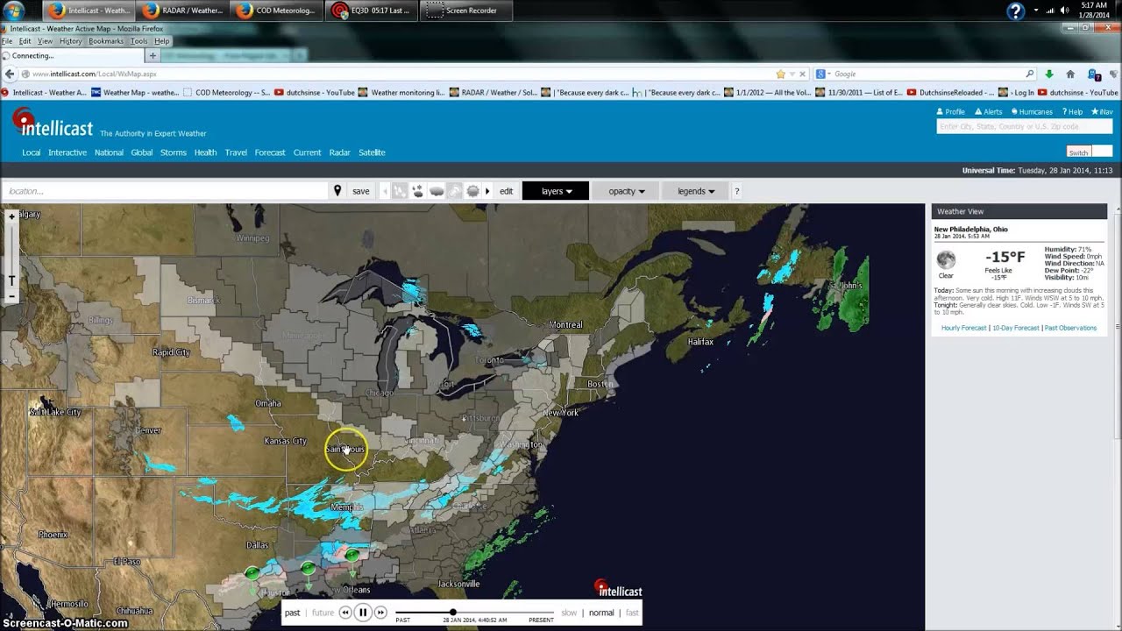Open the Firefox Tools menu
Image resolution: width=1122 pixels, height=631 pixels.
[x=139, y=41]
